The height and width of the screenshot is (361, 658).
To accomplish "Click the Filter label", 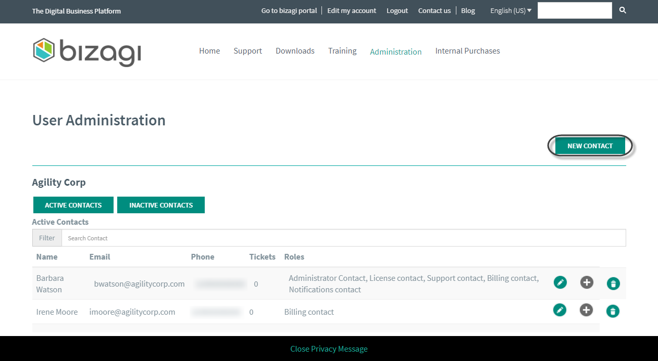I will (47, 238).
